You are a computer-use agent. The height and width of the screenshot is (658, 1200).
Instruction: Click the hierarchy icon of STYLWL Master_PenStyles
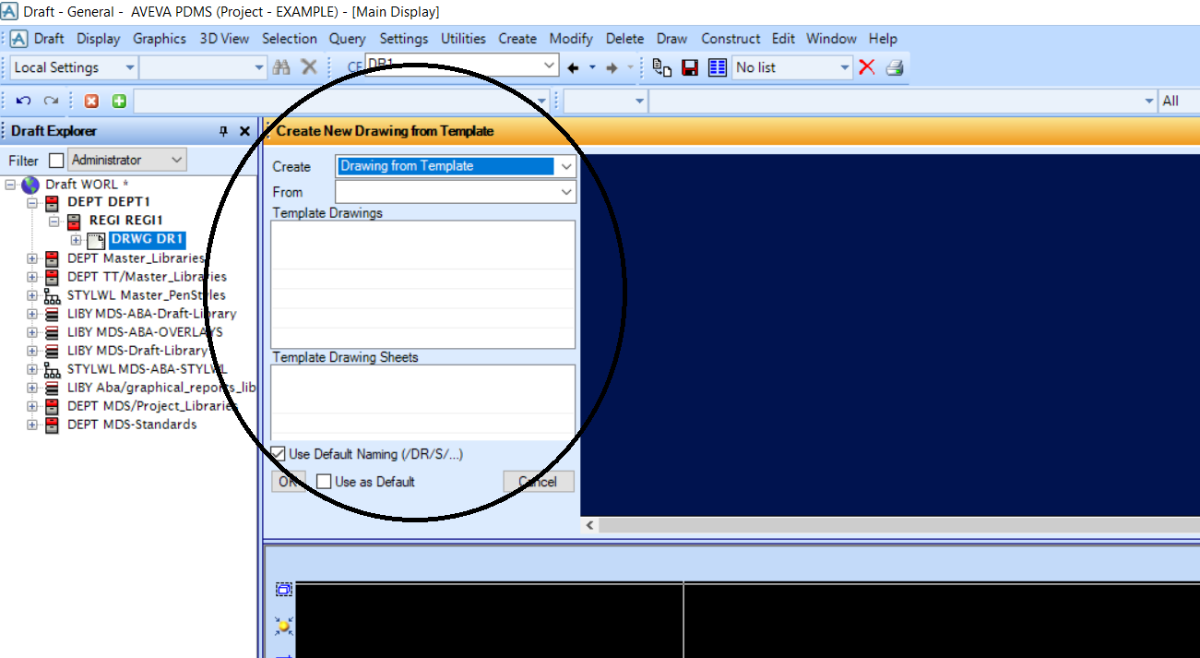pos(53,295)
